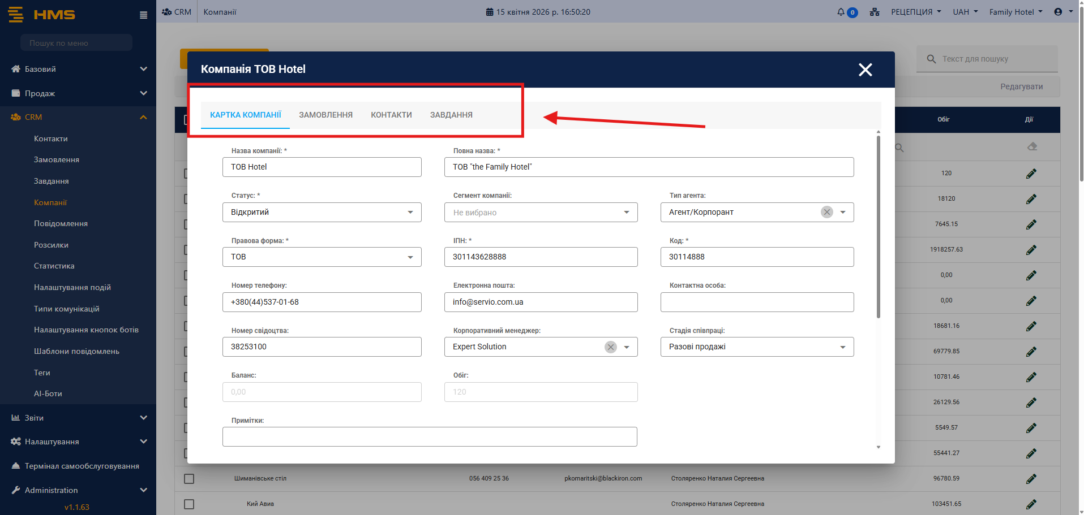Open the Стадія співпраці dropdown
Screen dimensions: 1084x515
tap(756, 347)
